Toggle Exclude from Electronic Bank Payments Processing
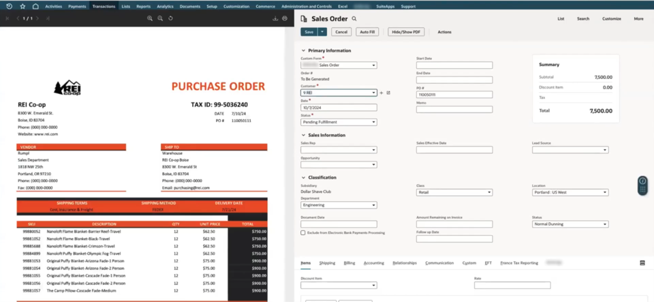Viewport: 654px width, 302px height. (302, 232)
